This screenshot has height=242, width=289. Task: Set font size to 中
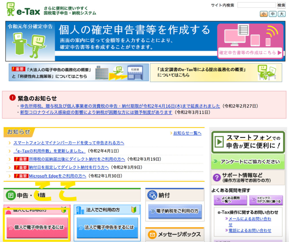tap(273, 14)
